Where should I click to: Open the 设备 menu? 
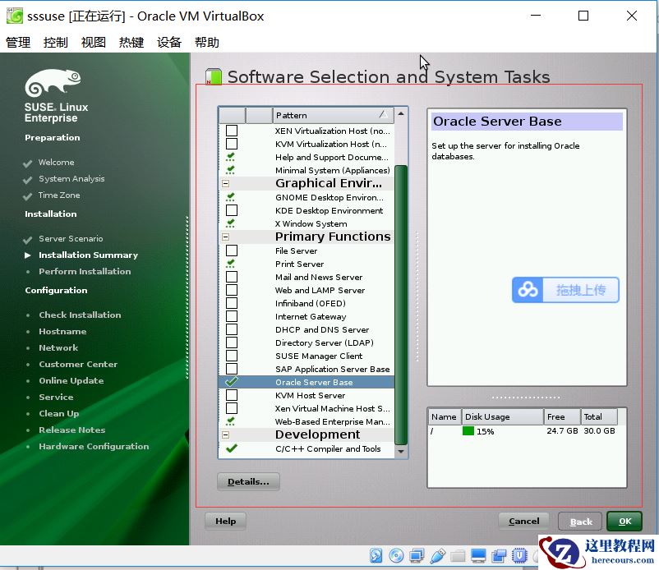[x=169, y=43]
